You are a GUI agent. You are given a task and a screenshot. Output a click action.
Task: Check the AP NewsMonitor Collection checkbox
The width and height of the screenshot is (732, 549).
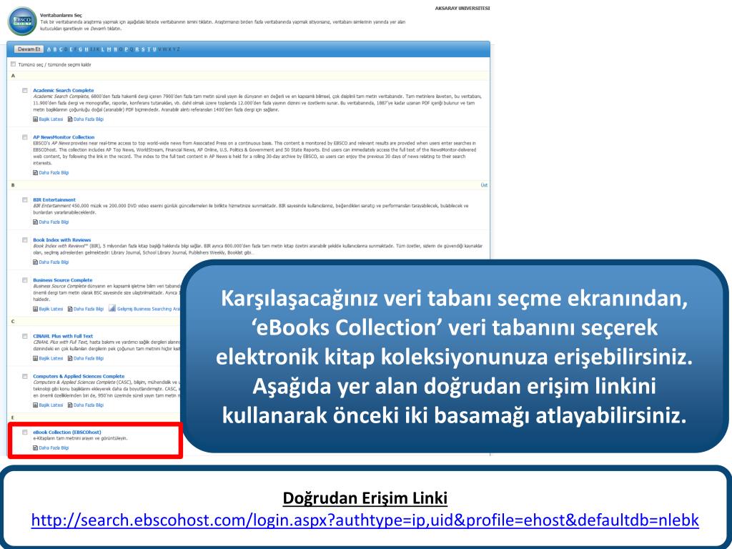(25, 137)
